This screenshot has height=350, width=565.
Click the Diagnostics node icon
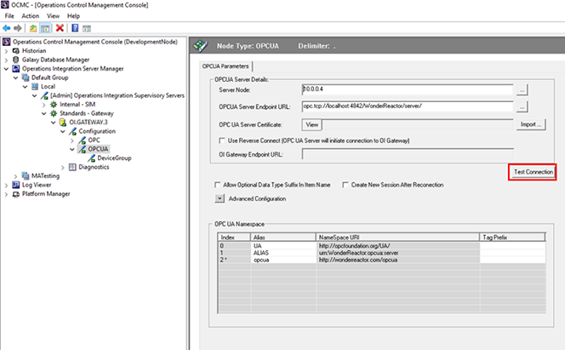point(72,167)
